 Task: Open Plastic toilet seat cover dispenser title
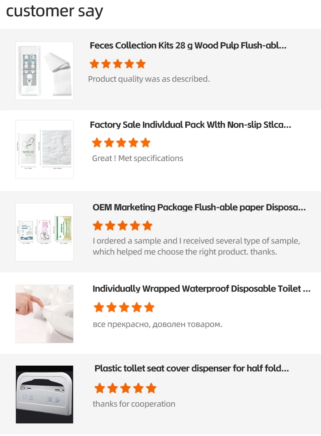pyautogui.click(x=192, y=368)
